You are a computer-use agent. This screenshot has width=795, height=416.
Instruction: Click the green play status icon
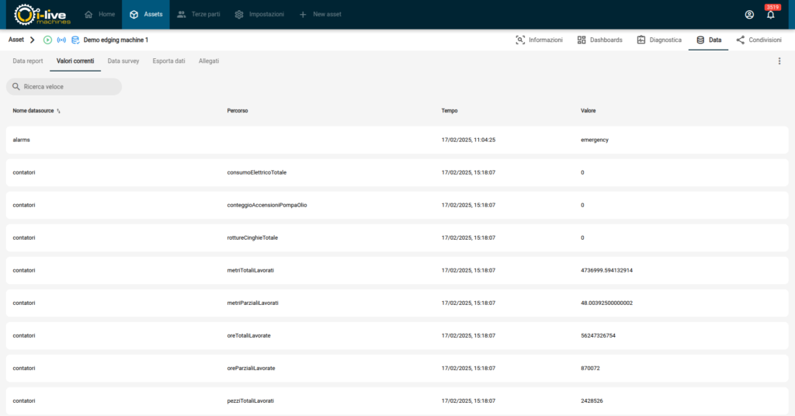(x=47, y=40)
